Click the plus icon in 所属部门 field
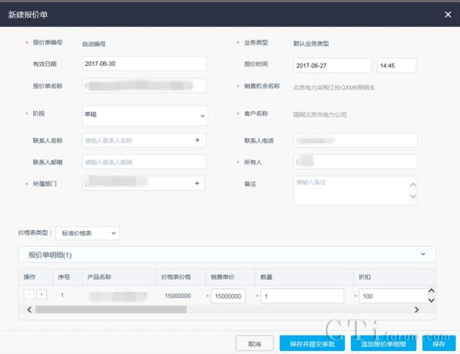460x354 pixels. 197,183
